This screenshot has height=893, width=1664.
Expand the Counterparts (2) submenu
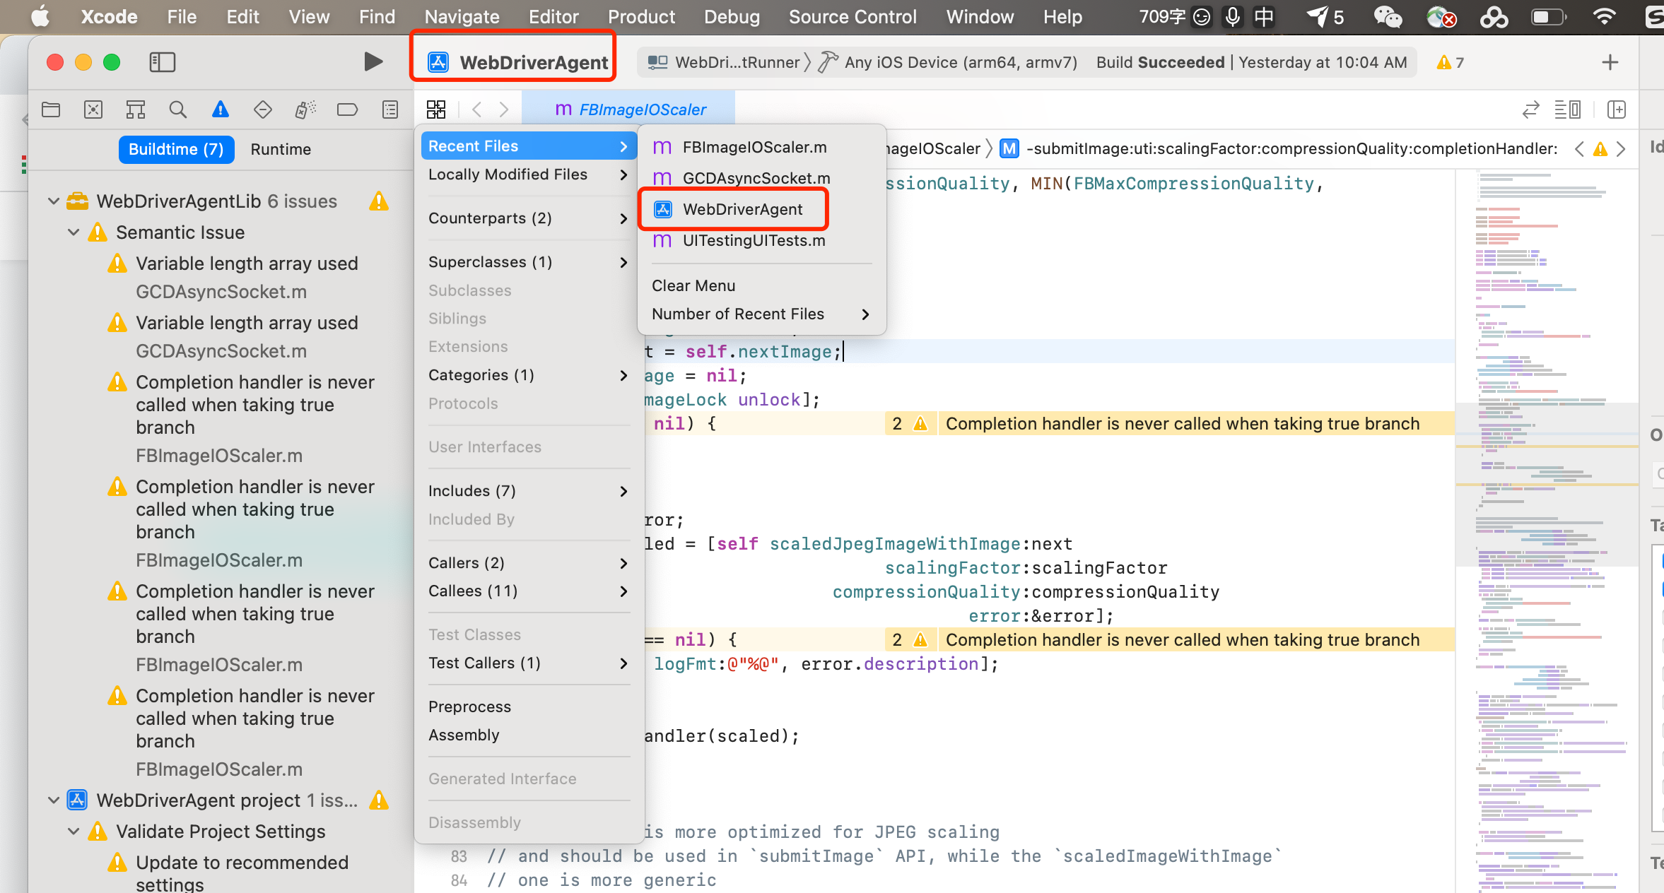pyautogui.click(x=529, y=218)
